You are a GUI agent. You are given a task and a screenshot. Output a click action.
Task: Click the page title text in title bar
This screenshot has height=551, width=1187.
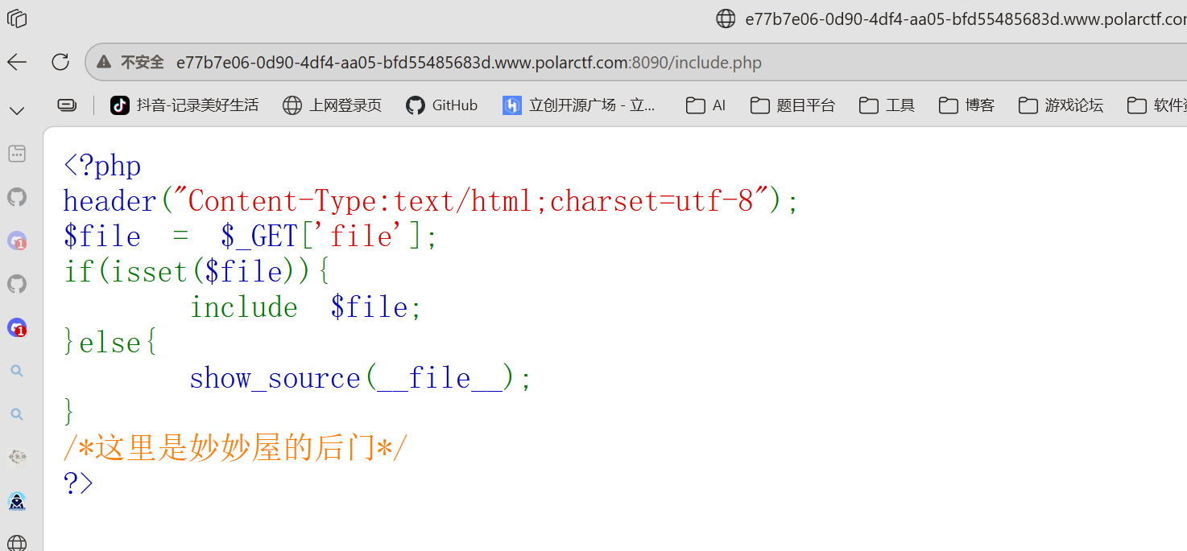pyautogui.click(x=966, y=19)
